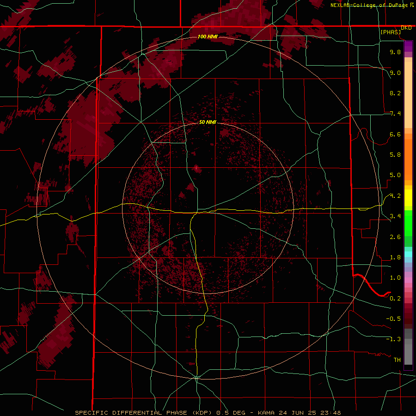Click the NEXLAB-College of DuPage label
This screenshot has height=416, width=416.
point(369,5)
